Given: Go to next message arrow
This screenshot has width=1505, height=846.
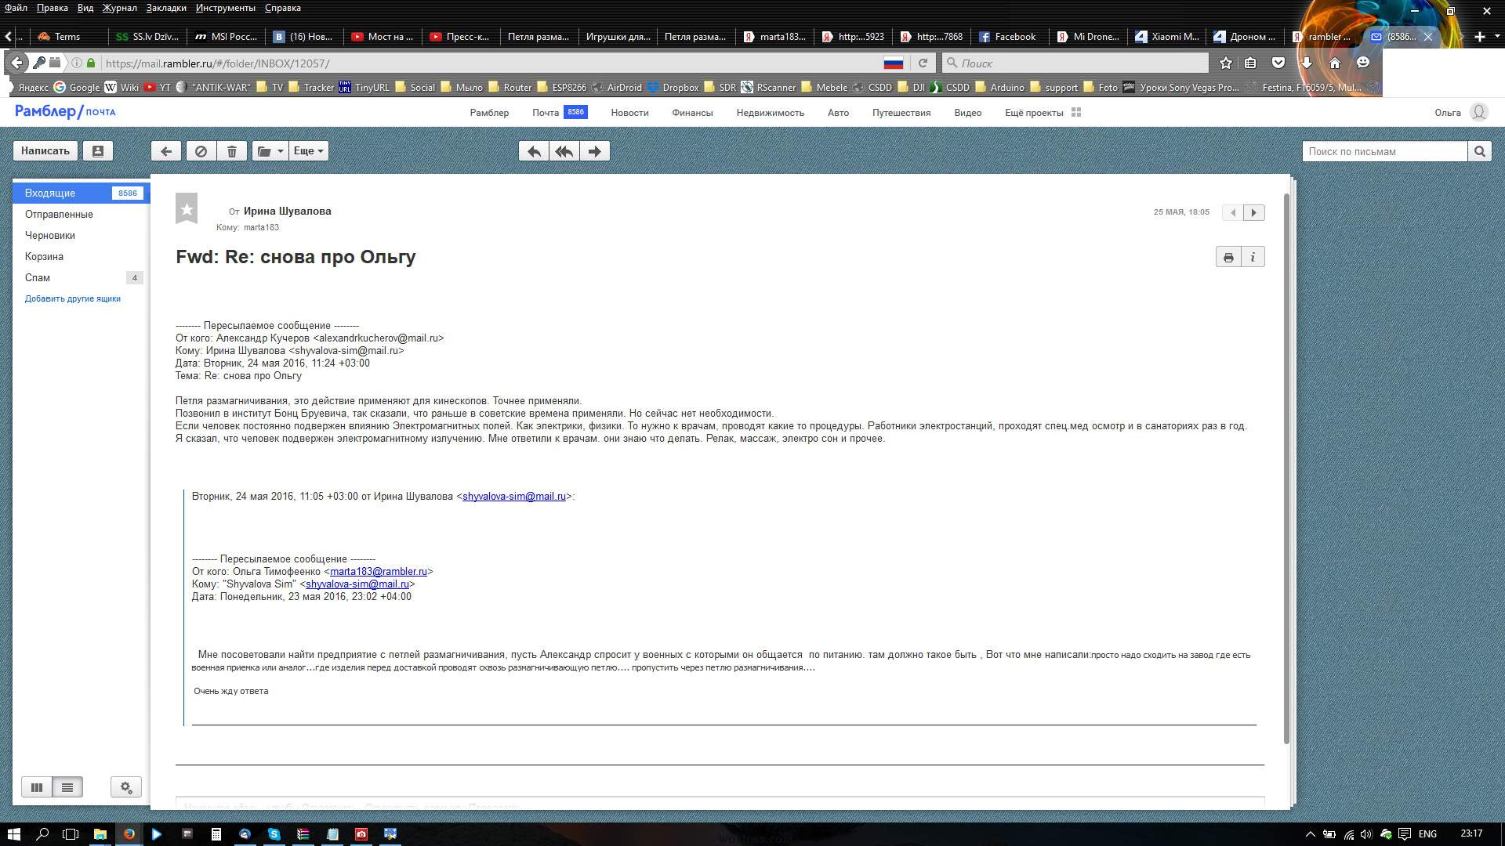Looking at the screenshot, I should pyautogui.click(x=1254, y=212).
